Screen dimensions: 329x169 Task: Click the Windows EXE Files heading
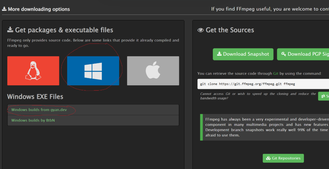click(x=35, y=97)
